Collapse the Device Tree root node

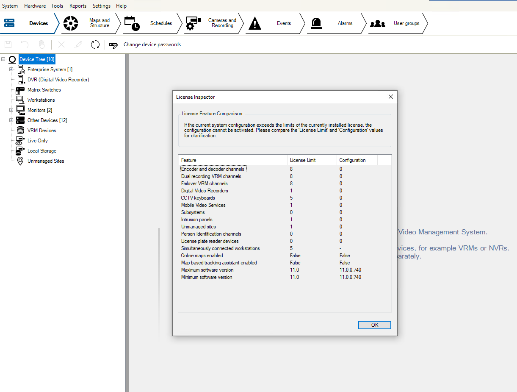(x=3, y=59)
